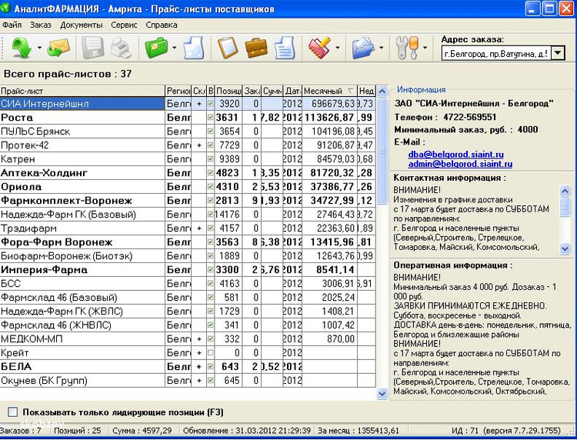Click the red brush clean-up icon
577x440 pixels.
319,48
